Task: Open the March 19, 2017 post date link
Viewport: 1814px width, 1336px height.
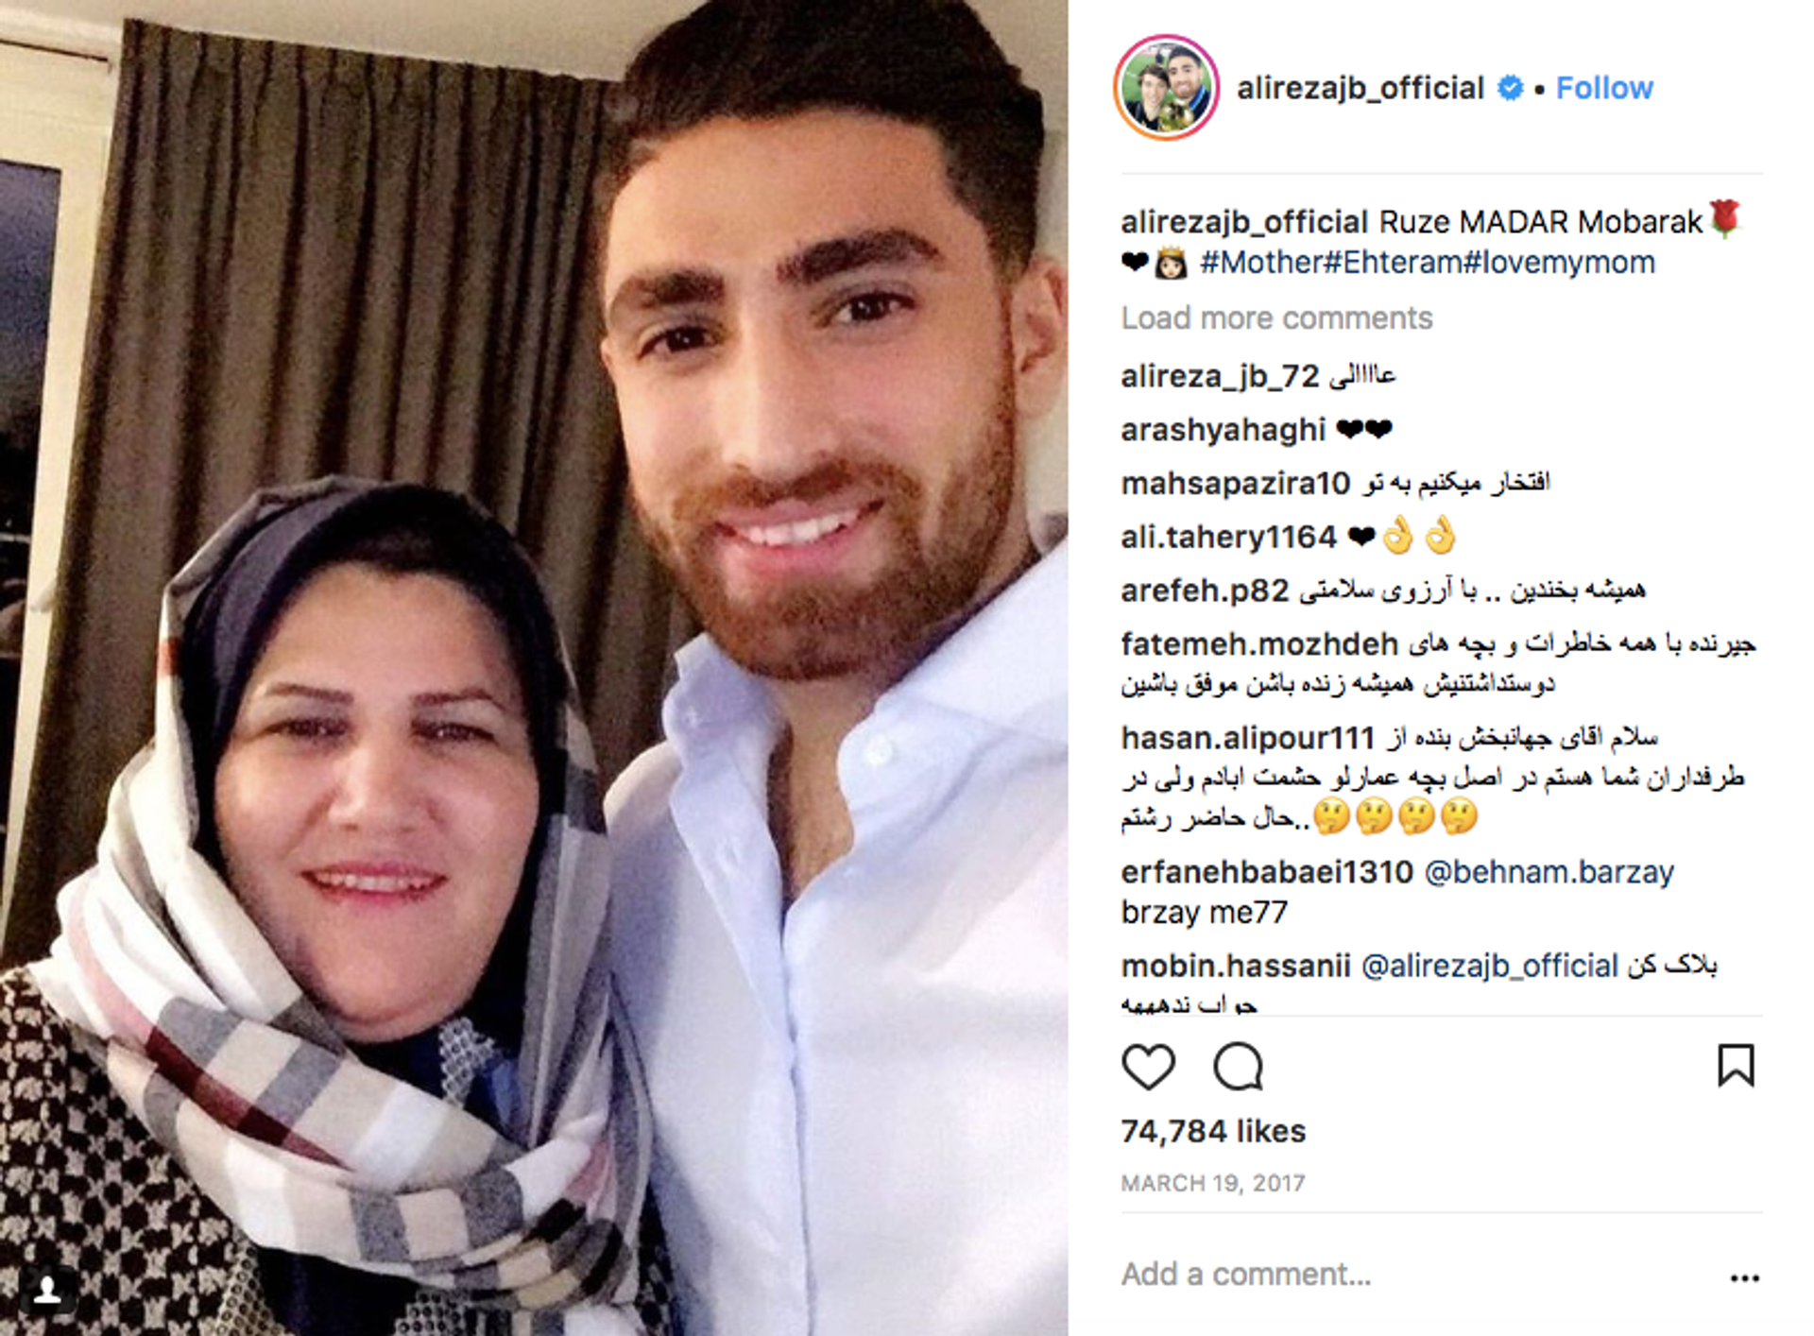Action: (x=1213, y=1183)
